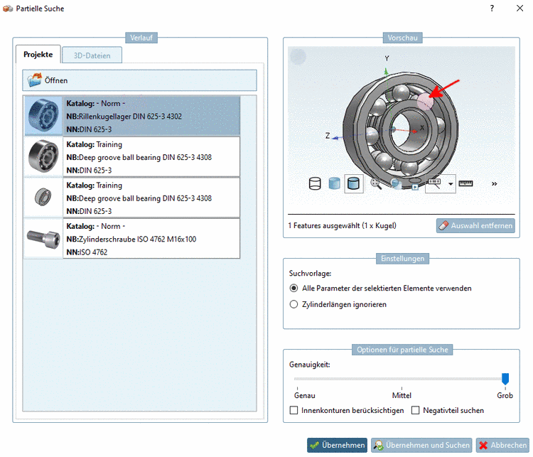Screen dimensions: 533x457
Task: Select Zylinderschraube ISO 4762 M16x100 entry
Action: (x=132, y=239)
